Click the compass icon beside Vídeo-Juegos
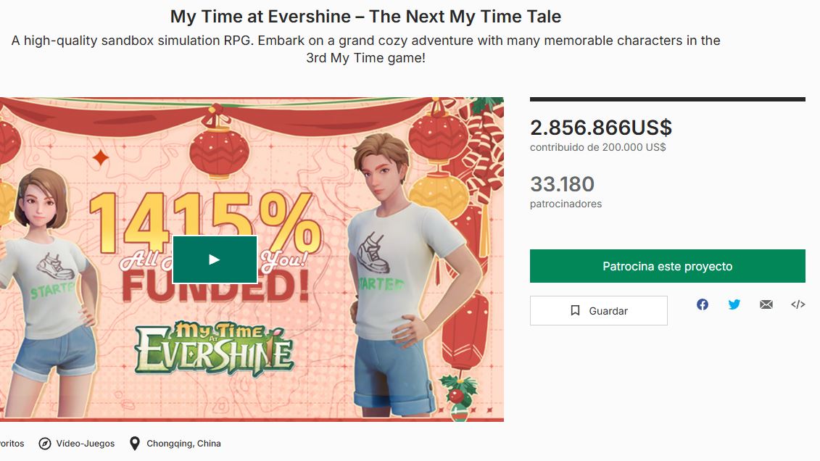Viewport: 820px width, 461px height. pos(45,444)
